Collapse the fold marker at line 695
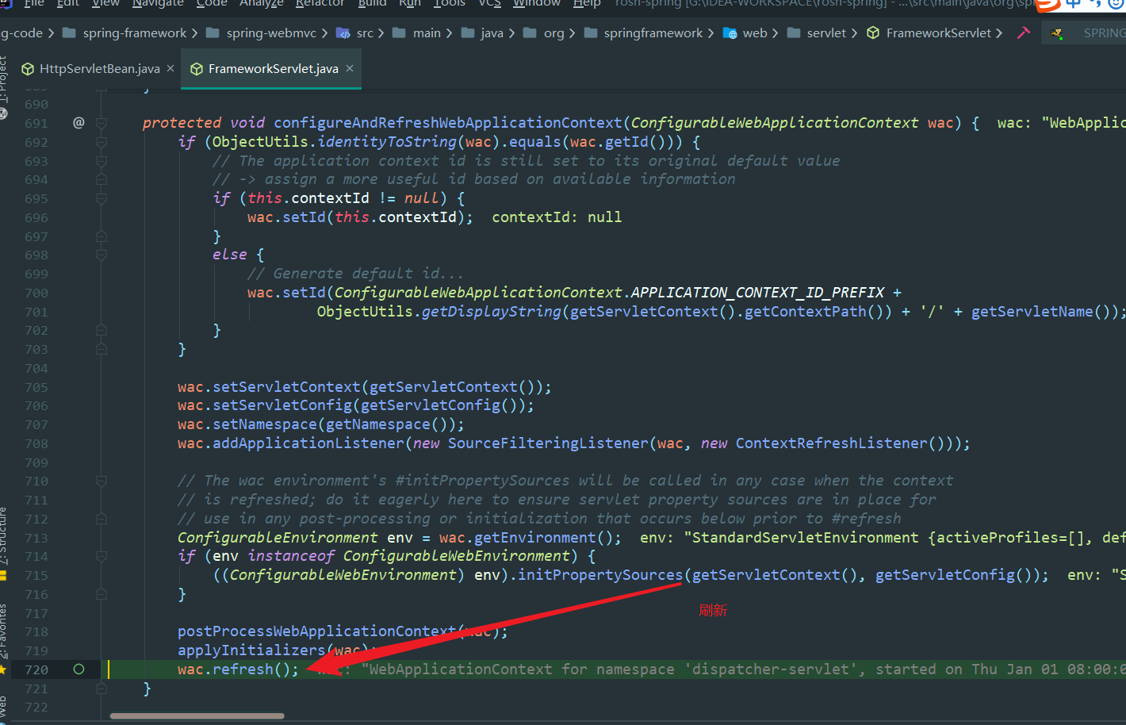 101,198
